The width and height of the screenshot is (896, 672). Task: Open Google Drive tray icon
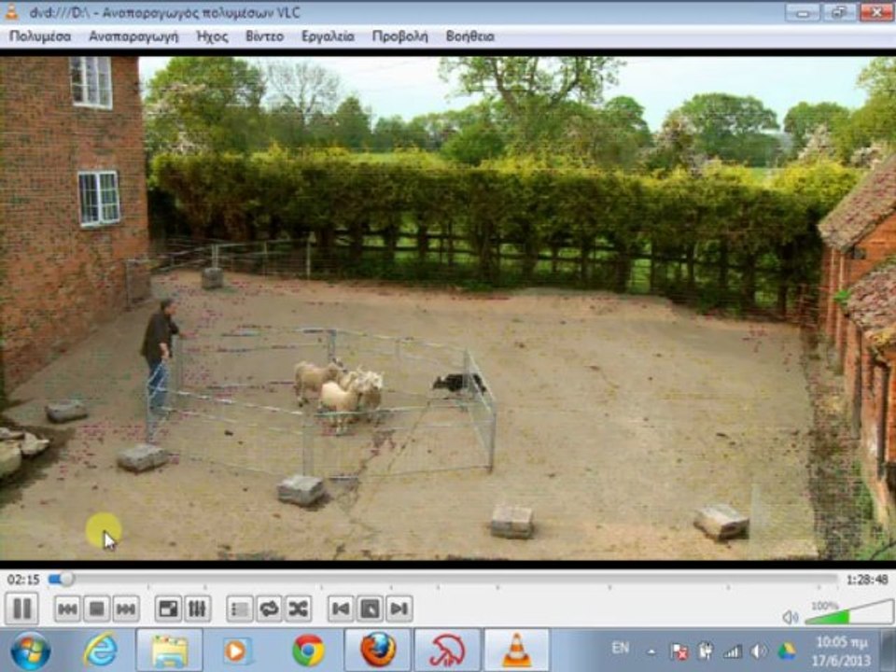click(786, 651)
